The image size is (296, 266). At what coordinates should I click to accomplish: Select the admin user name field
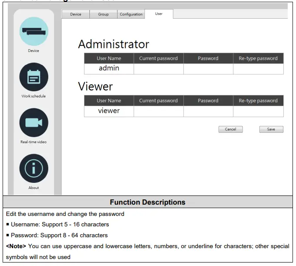pyautogui.click(x=109, y=69)
